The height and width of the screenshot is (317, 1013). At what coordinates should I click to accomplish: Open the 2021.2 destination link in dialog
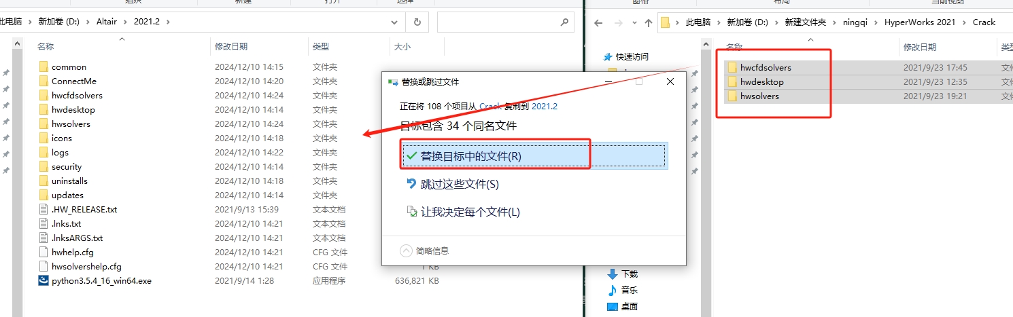(x=545, y=107)
